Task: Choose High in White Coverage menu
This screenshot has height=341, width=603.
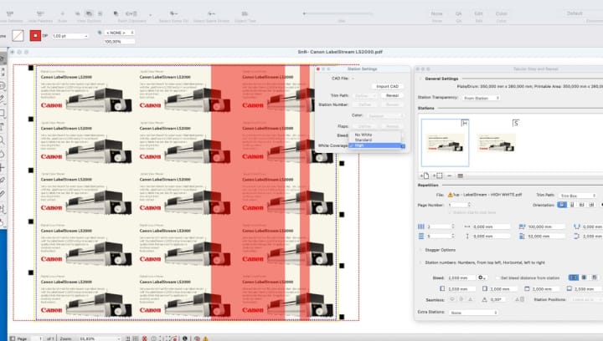Action: click(x=375, y=145)
